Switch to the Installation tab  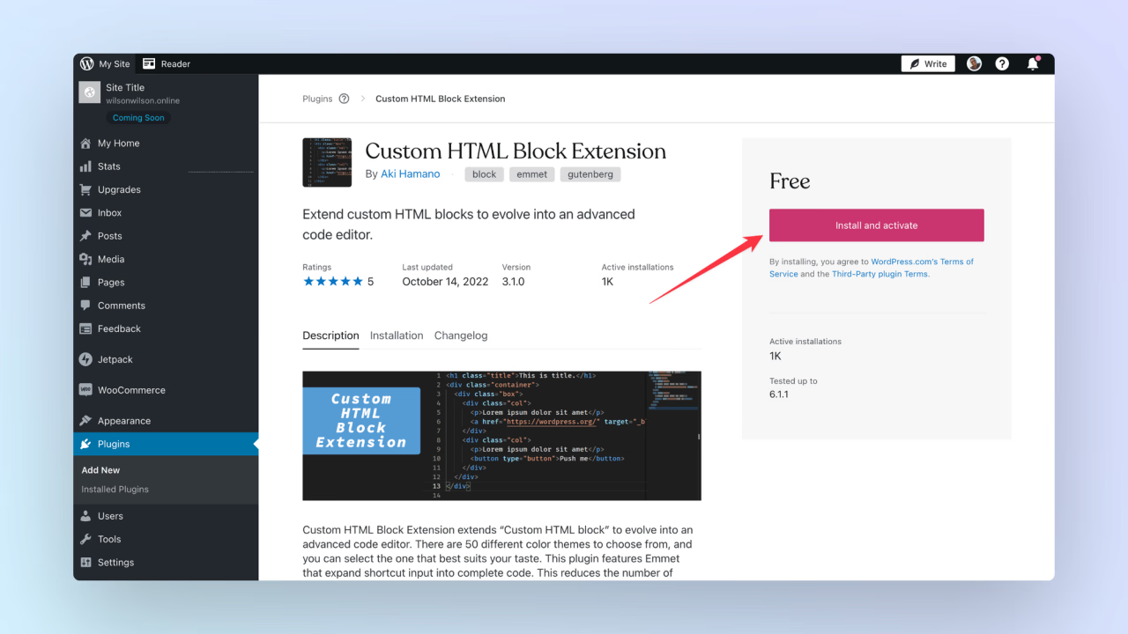point(397,335)
